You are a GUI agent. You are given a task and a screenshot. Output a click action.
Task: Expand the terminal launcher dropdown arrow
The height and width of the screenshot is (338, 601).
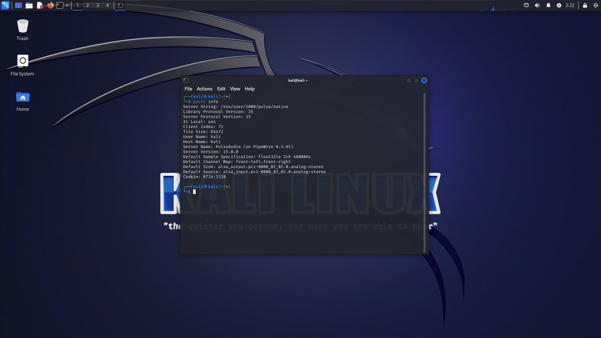67,5
